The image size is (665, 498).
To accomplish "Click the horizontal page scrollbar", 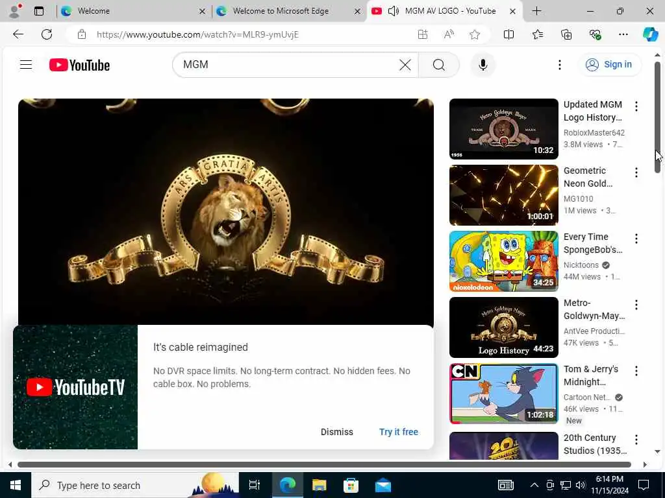I will 325,464.
